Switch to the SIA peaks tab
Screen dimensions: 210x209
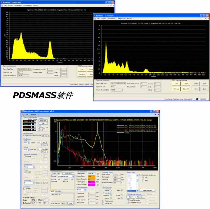[x=57, y=191]
